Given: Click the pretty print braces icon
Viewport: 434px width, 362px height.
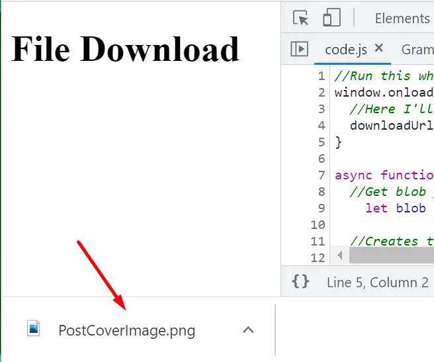Looking at the screenshot, I should click(300, 281).
